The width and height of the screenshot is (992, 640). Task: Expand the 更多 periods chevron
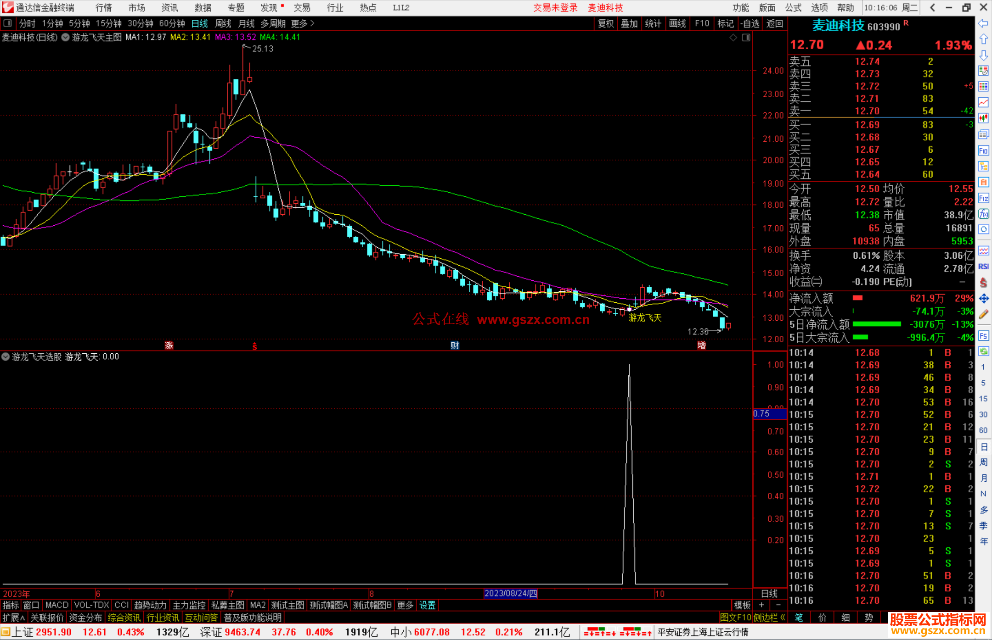[313, 23]
